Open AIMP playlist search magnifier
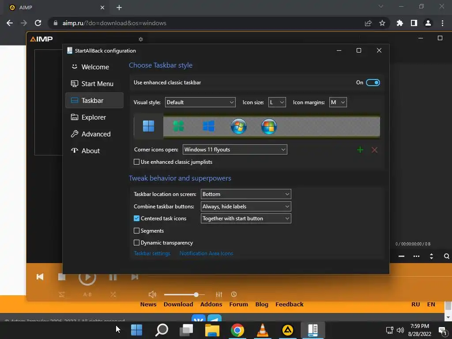This screenshot has height=339, width=452. (447, 256)
